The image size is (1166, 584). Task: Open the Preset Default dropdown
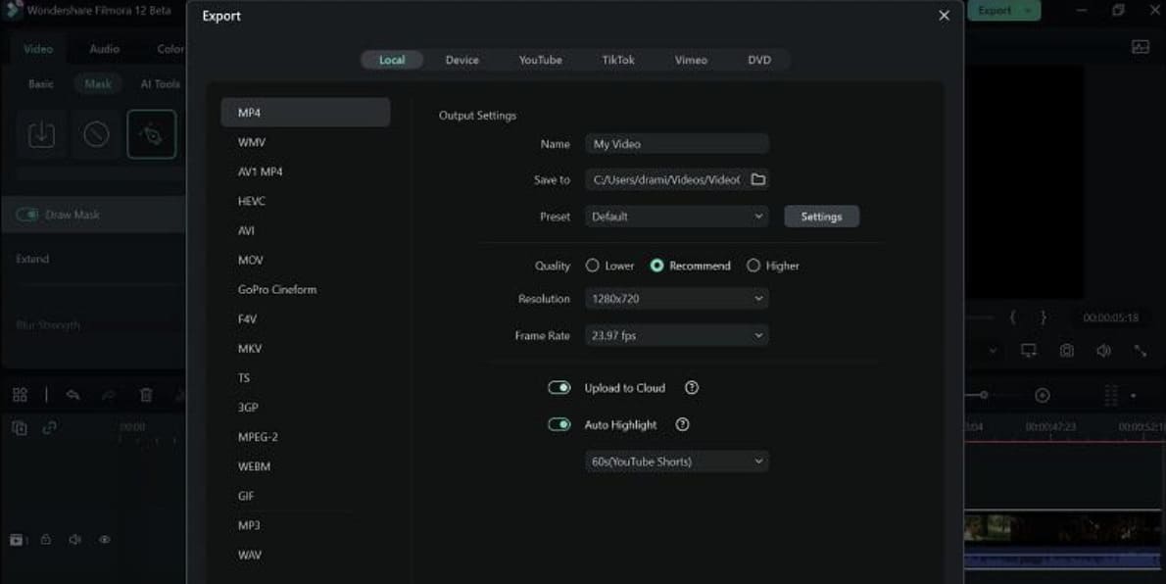tap(676, 217)
